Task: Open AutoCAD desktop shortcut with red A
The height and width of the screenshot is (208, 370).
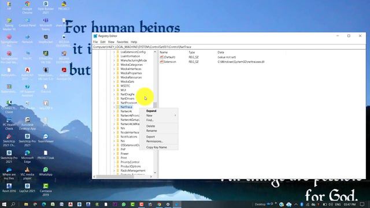Action: click(x=27, y=73)
